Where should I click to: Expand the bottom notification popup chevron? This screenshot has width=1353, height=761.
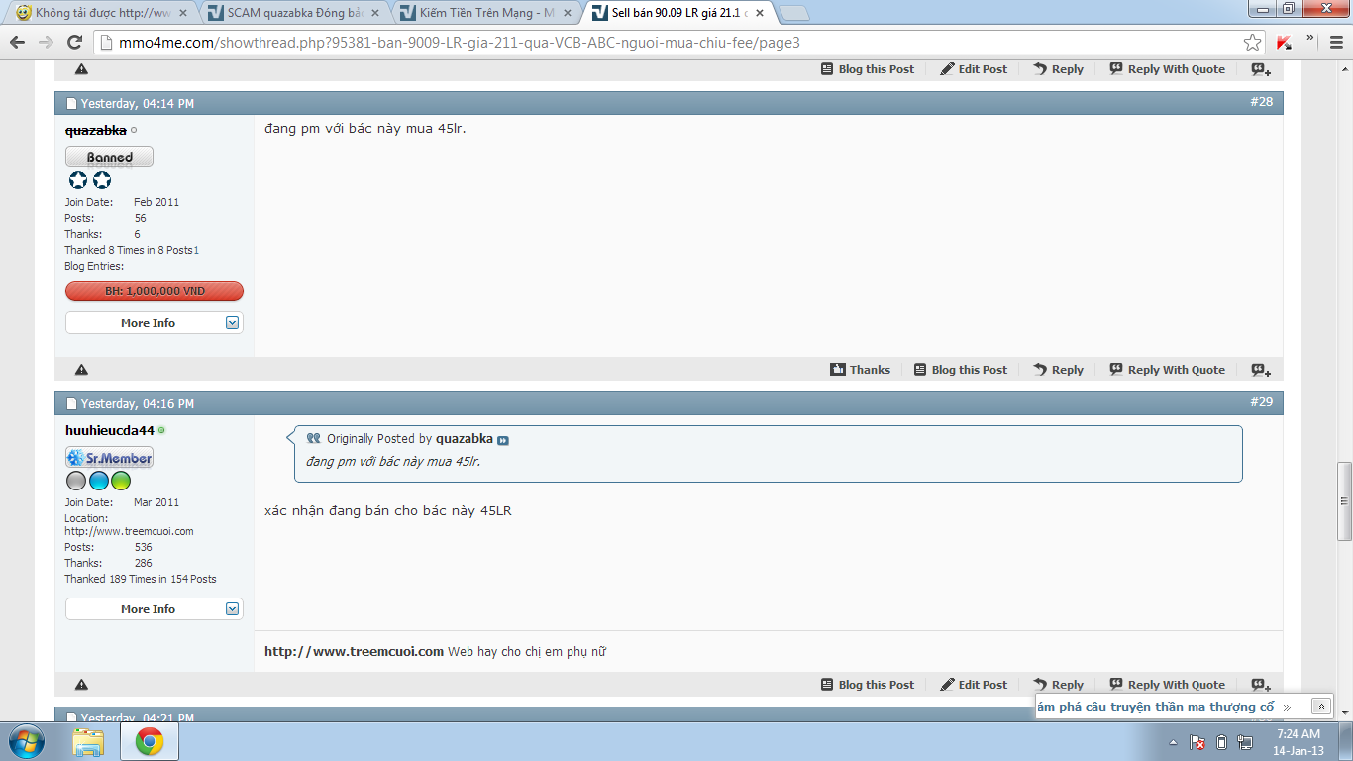pyautogui.click(x=1320, y=707)
